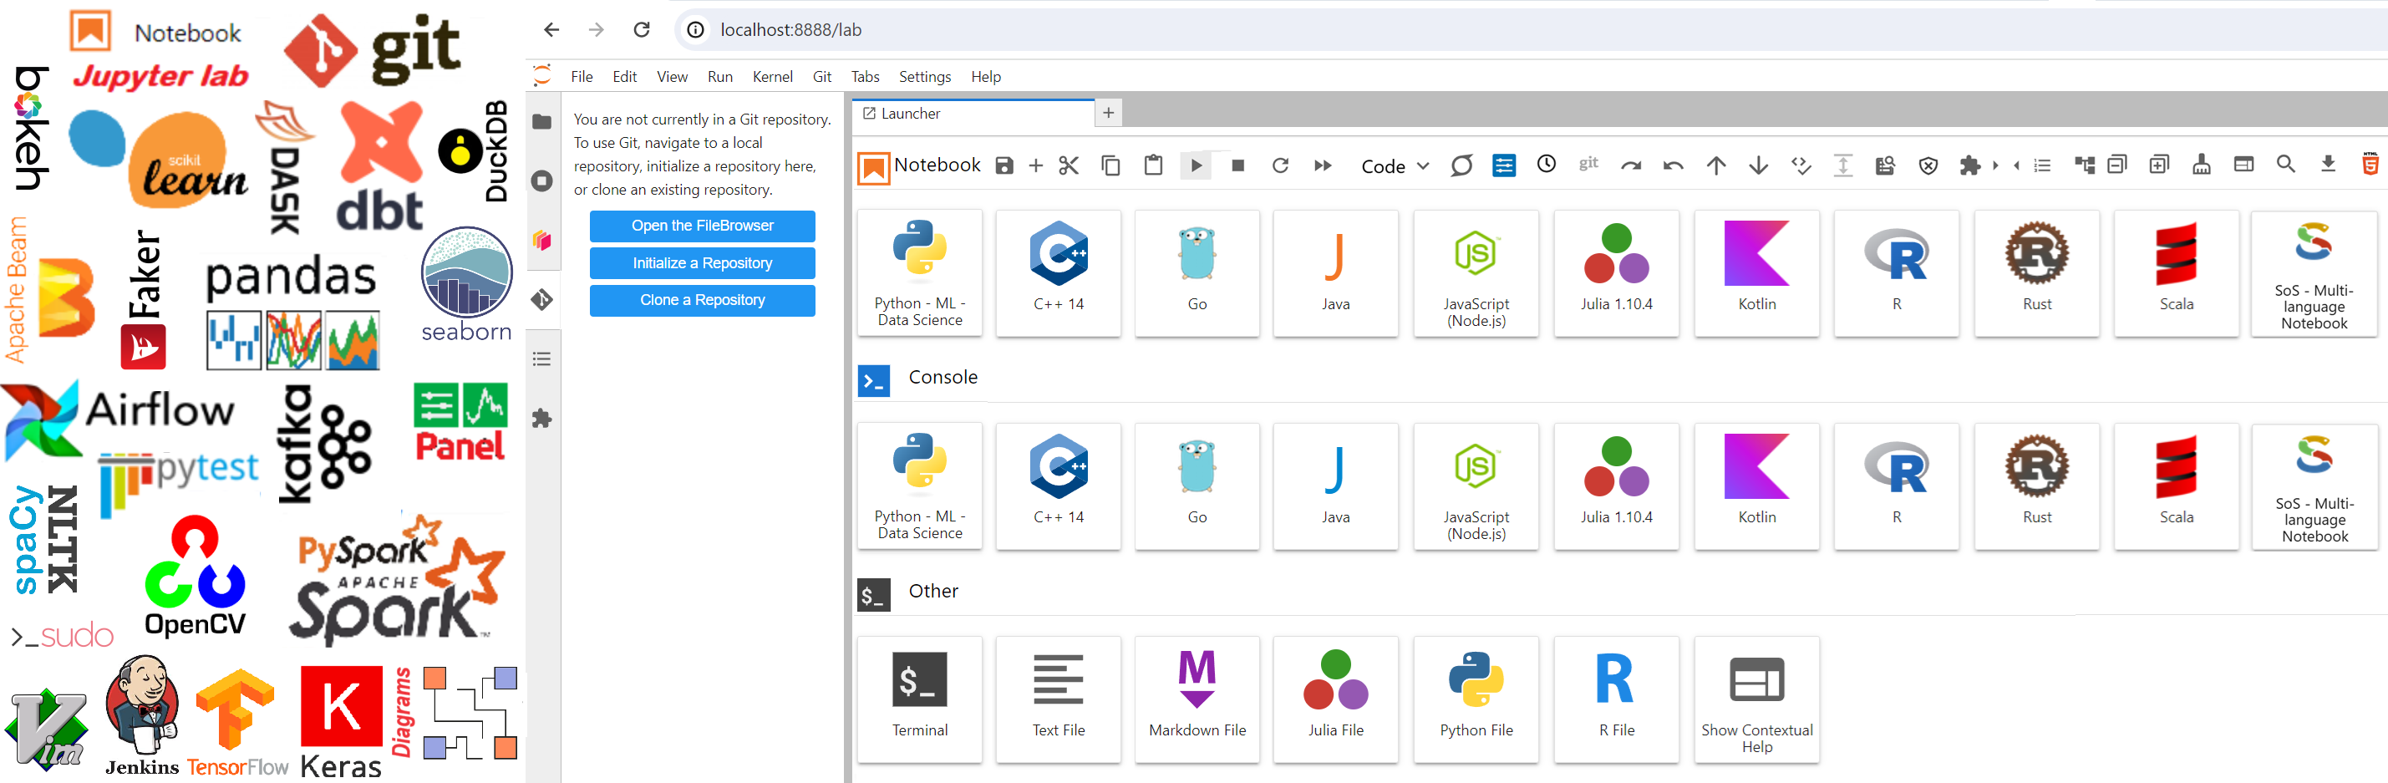Click the tree hierarchy toolbar icon
The height and width of the screenshot is (783, 2388).
point(2085,165)
